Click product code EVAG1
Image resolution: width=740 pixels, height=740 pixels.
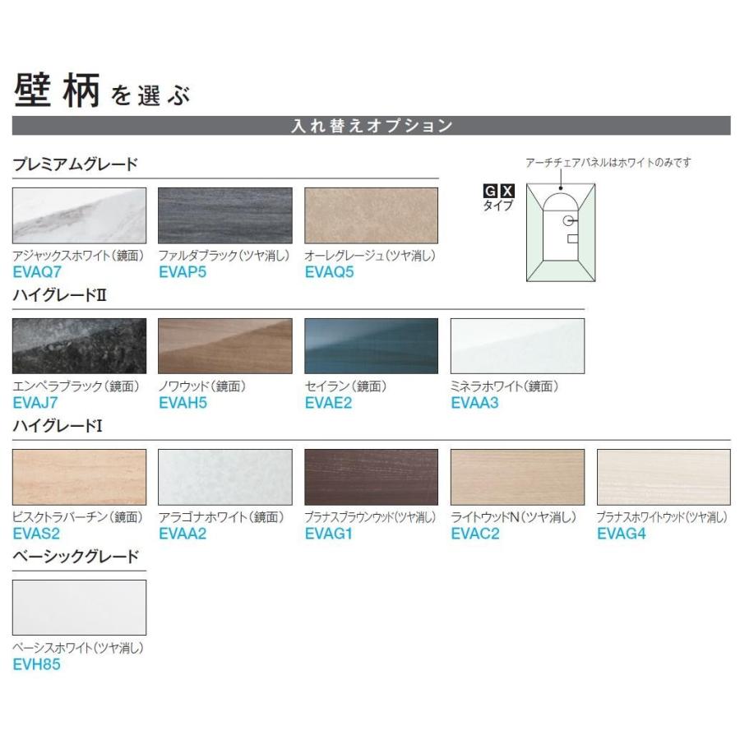point(328,534)
